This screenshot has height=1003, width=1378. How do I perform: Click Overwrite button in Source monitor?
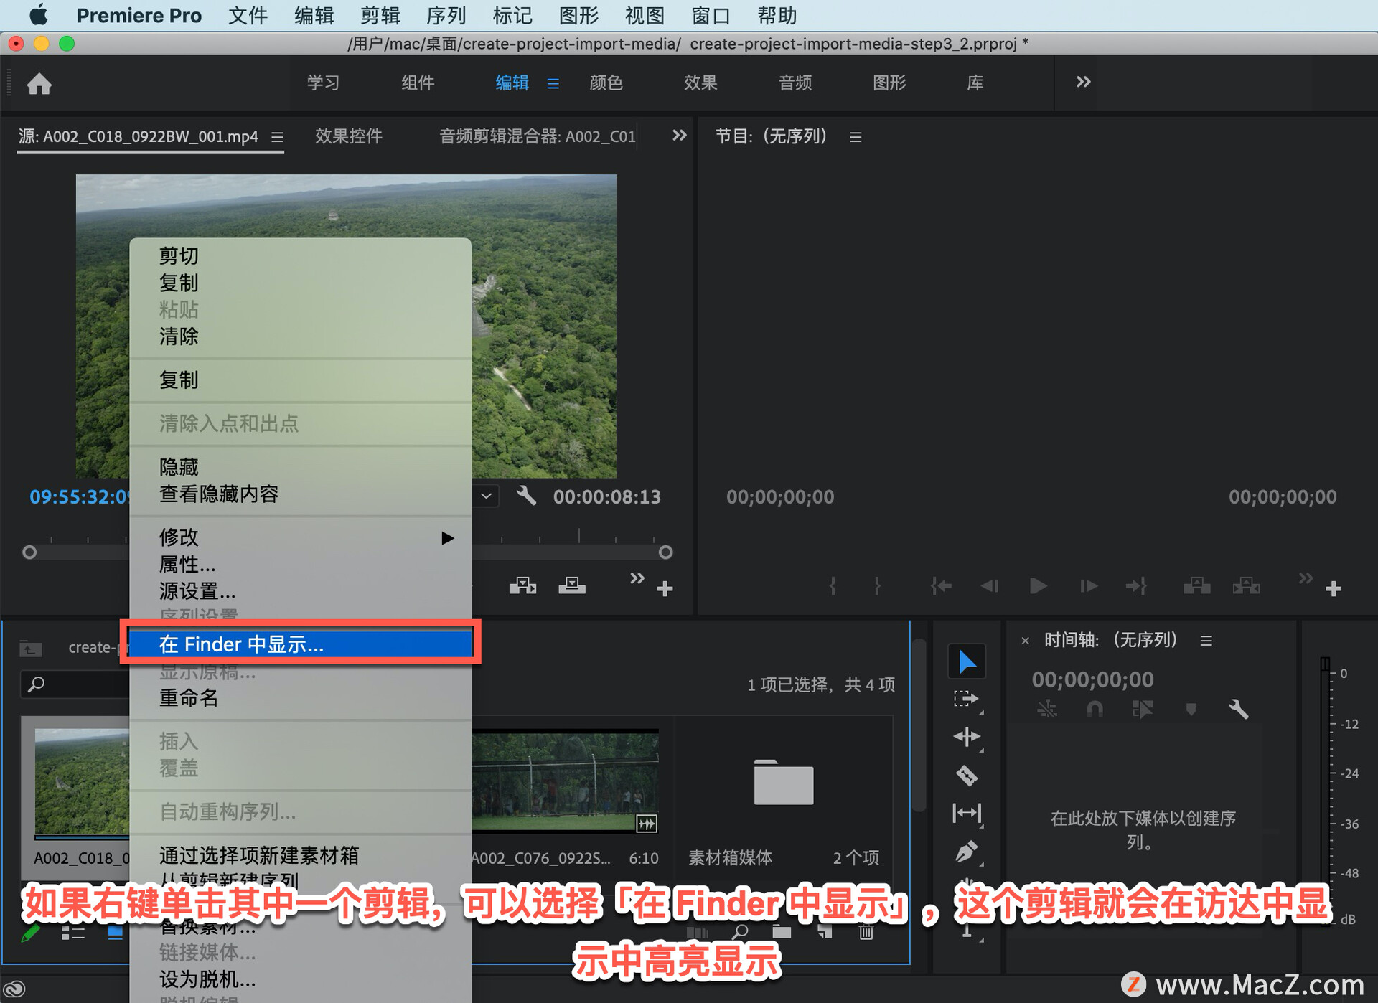coord(572,586)
